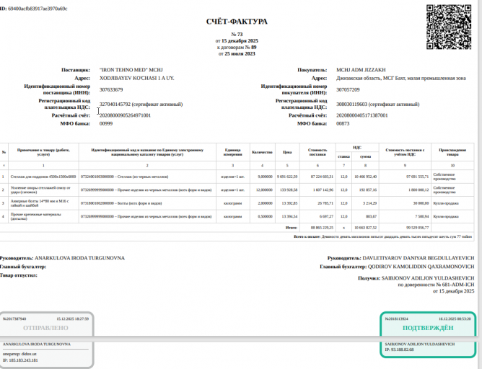This screenshot has width=482, height=369.
Task: Click the Итого label
Action: tap(291, 228)
